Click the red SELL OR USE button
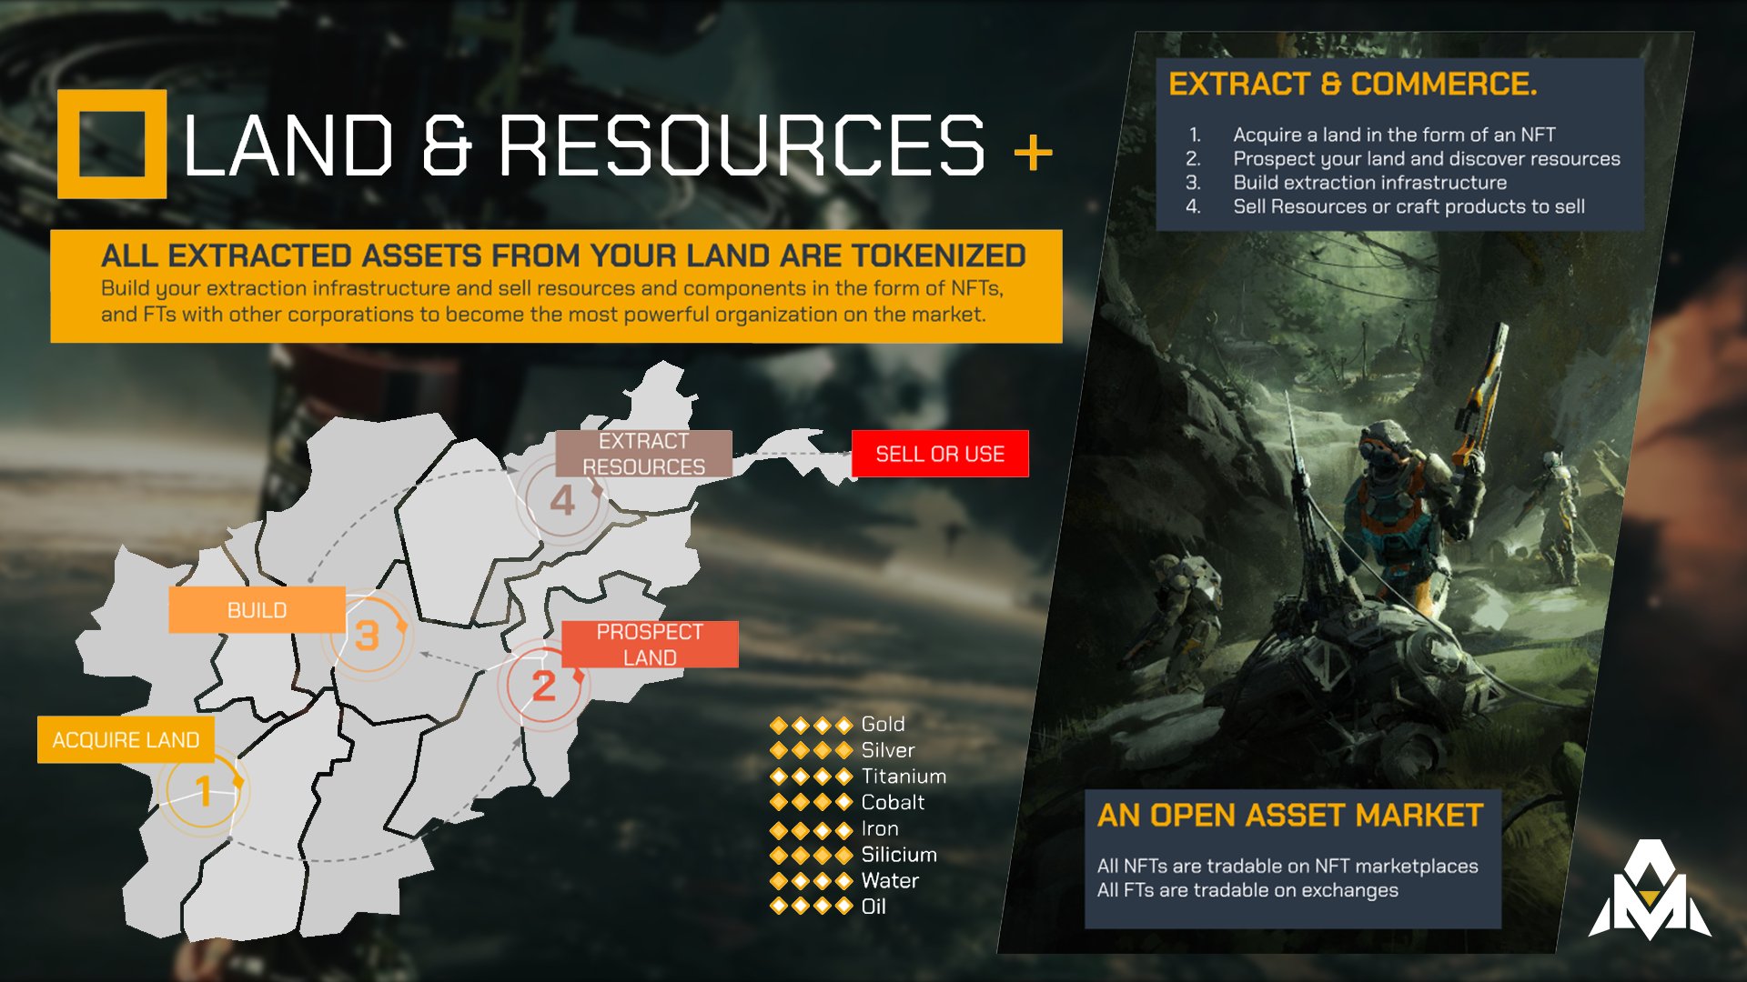 (940, 454)
